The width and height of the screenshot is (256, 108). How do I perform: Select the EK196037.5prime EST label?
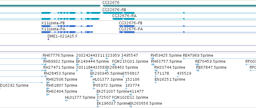pyautogui.click(x=113, y=103)
